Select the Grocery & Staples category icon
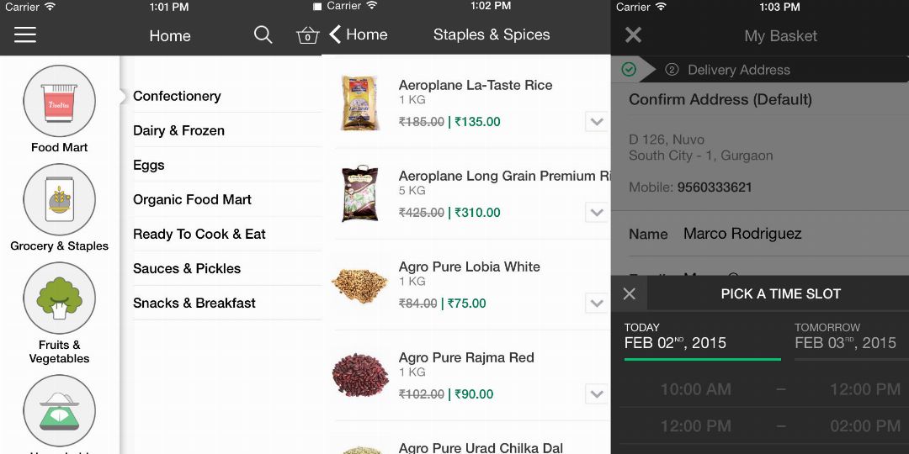 tap(59, 200)
